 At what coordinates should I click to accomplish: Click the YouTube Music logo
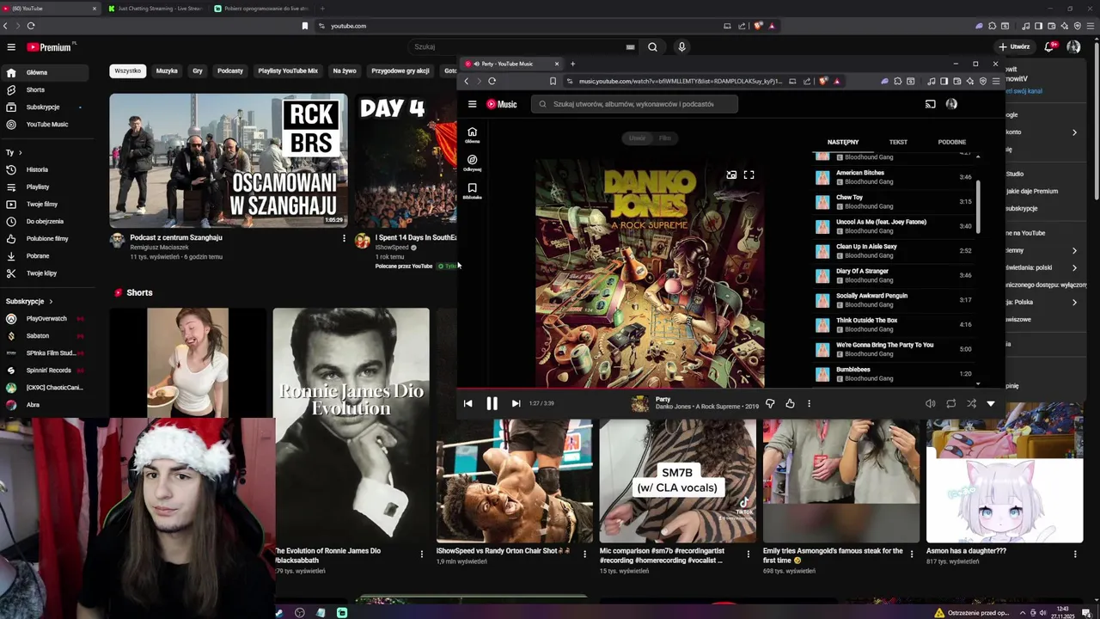[x=502, y=104]
